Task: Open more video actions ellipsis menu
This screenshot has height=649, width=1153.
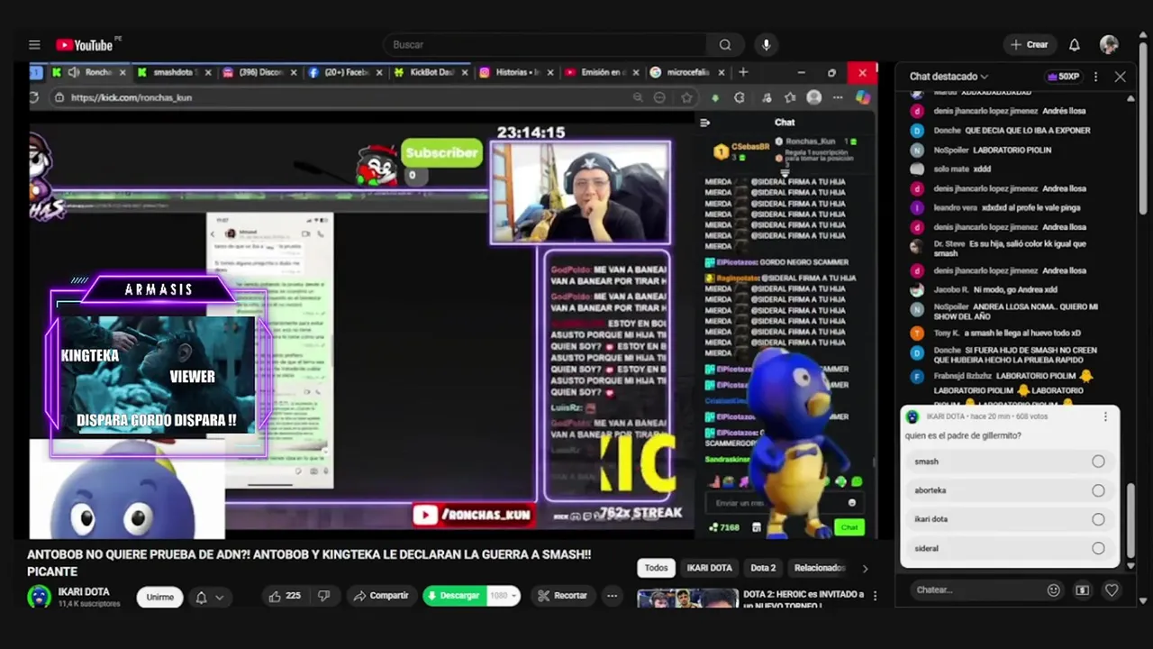Action: [613, 596]
